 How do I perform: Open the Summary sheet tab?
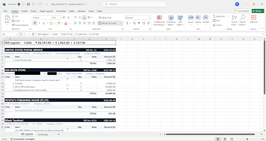tap(43, 134)
